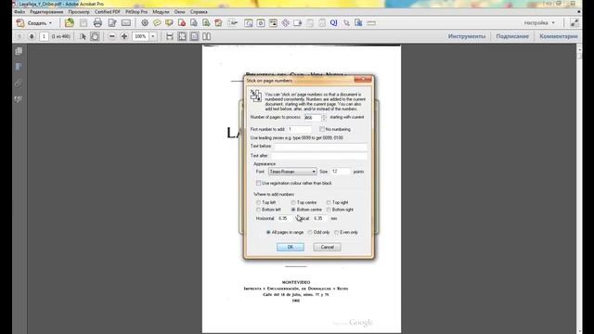Click the zoom out minus icon
Screen dimensions: 594x334
point(111,36)
